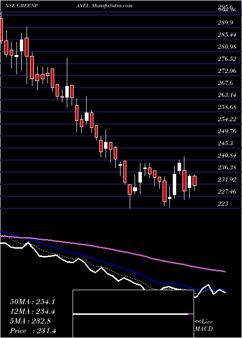Click the 236.38 price axis label
Viewport: 242px width, 338px height.
pyautogui.click(x=227, y=167)
